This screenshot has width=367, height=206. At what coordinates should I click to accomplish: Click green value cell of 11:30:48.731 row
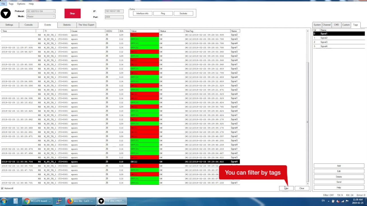(x=145, y=183)
